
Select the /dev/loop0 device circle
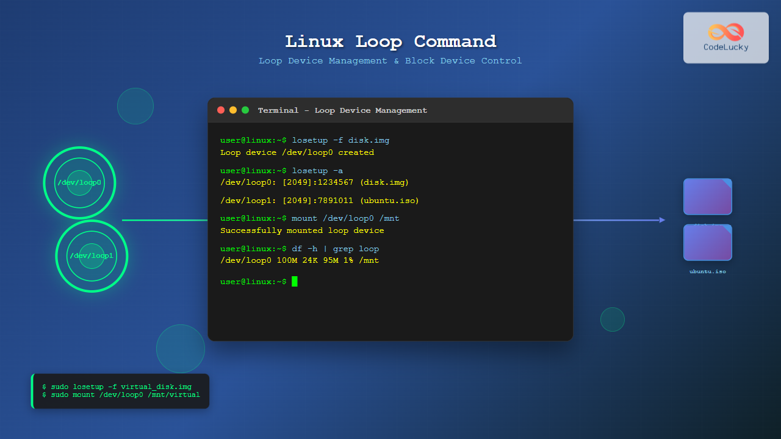[x=79, y=182]
